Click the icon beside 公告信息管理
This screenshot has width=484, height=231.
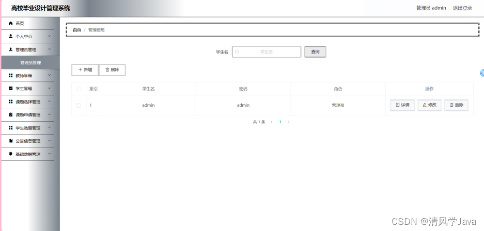tap(11, 141)
